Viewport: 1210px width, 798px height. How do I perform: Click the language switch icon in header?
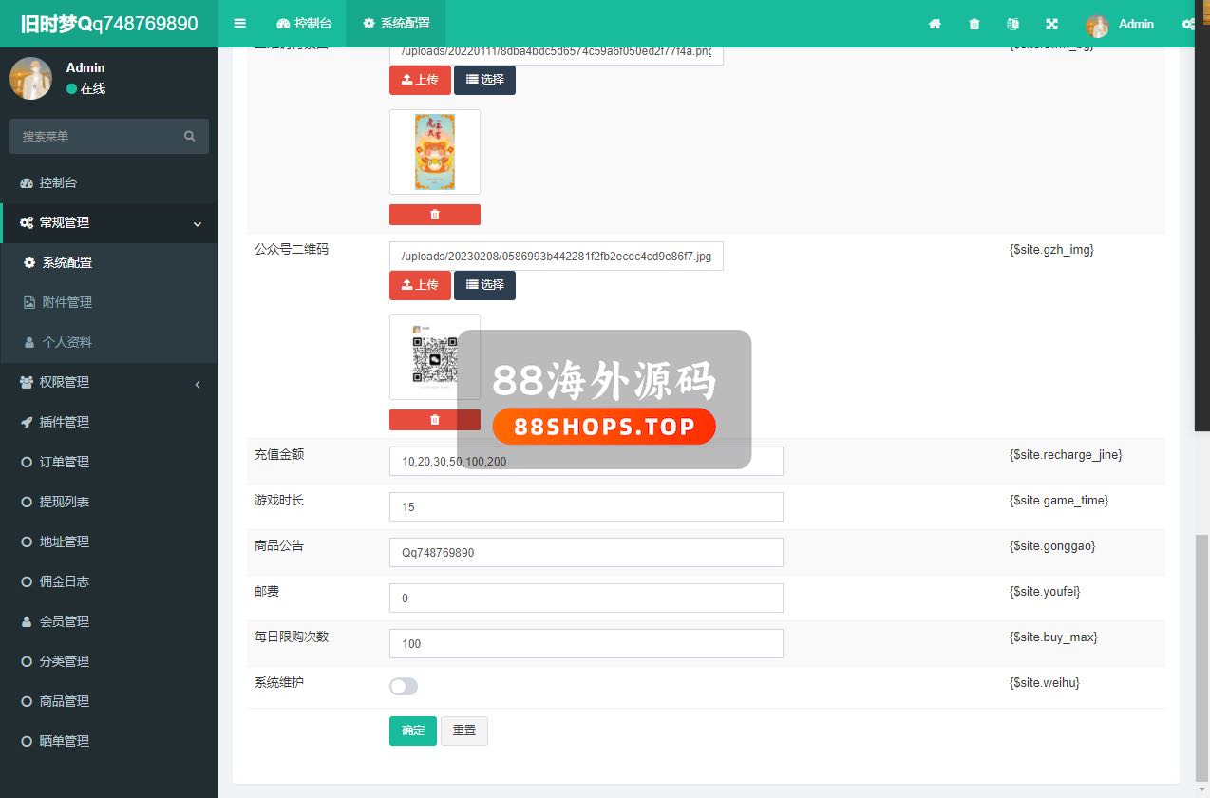(x=1012, y=24)
